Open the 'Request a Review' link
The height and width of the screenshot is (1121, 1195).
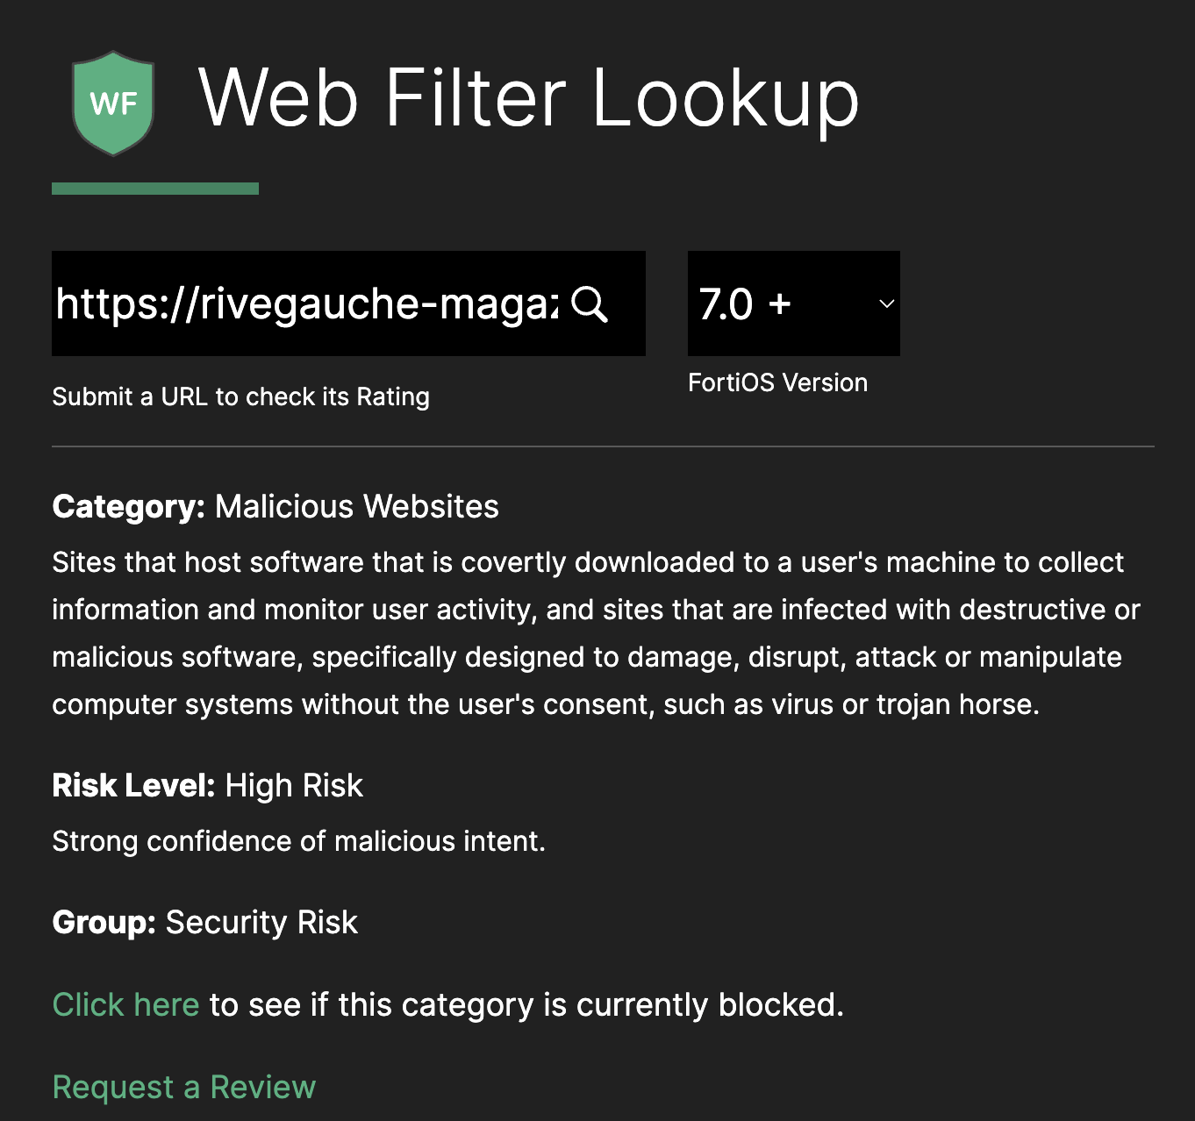pyautogui.click(x=183, y=1087)
